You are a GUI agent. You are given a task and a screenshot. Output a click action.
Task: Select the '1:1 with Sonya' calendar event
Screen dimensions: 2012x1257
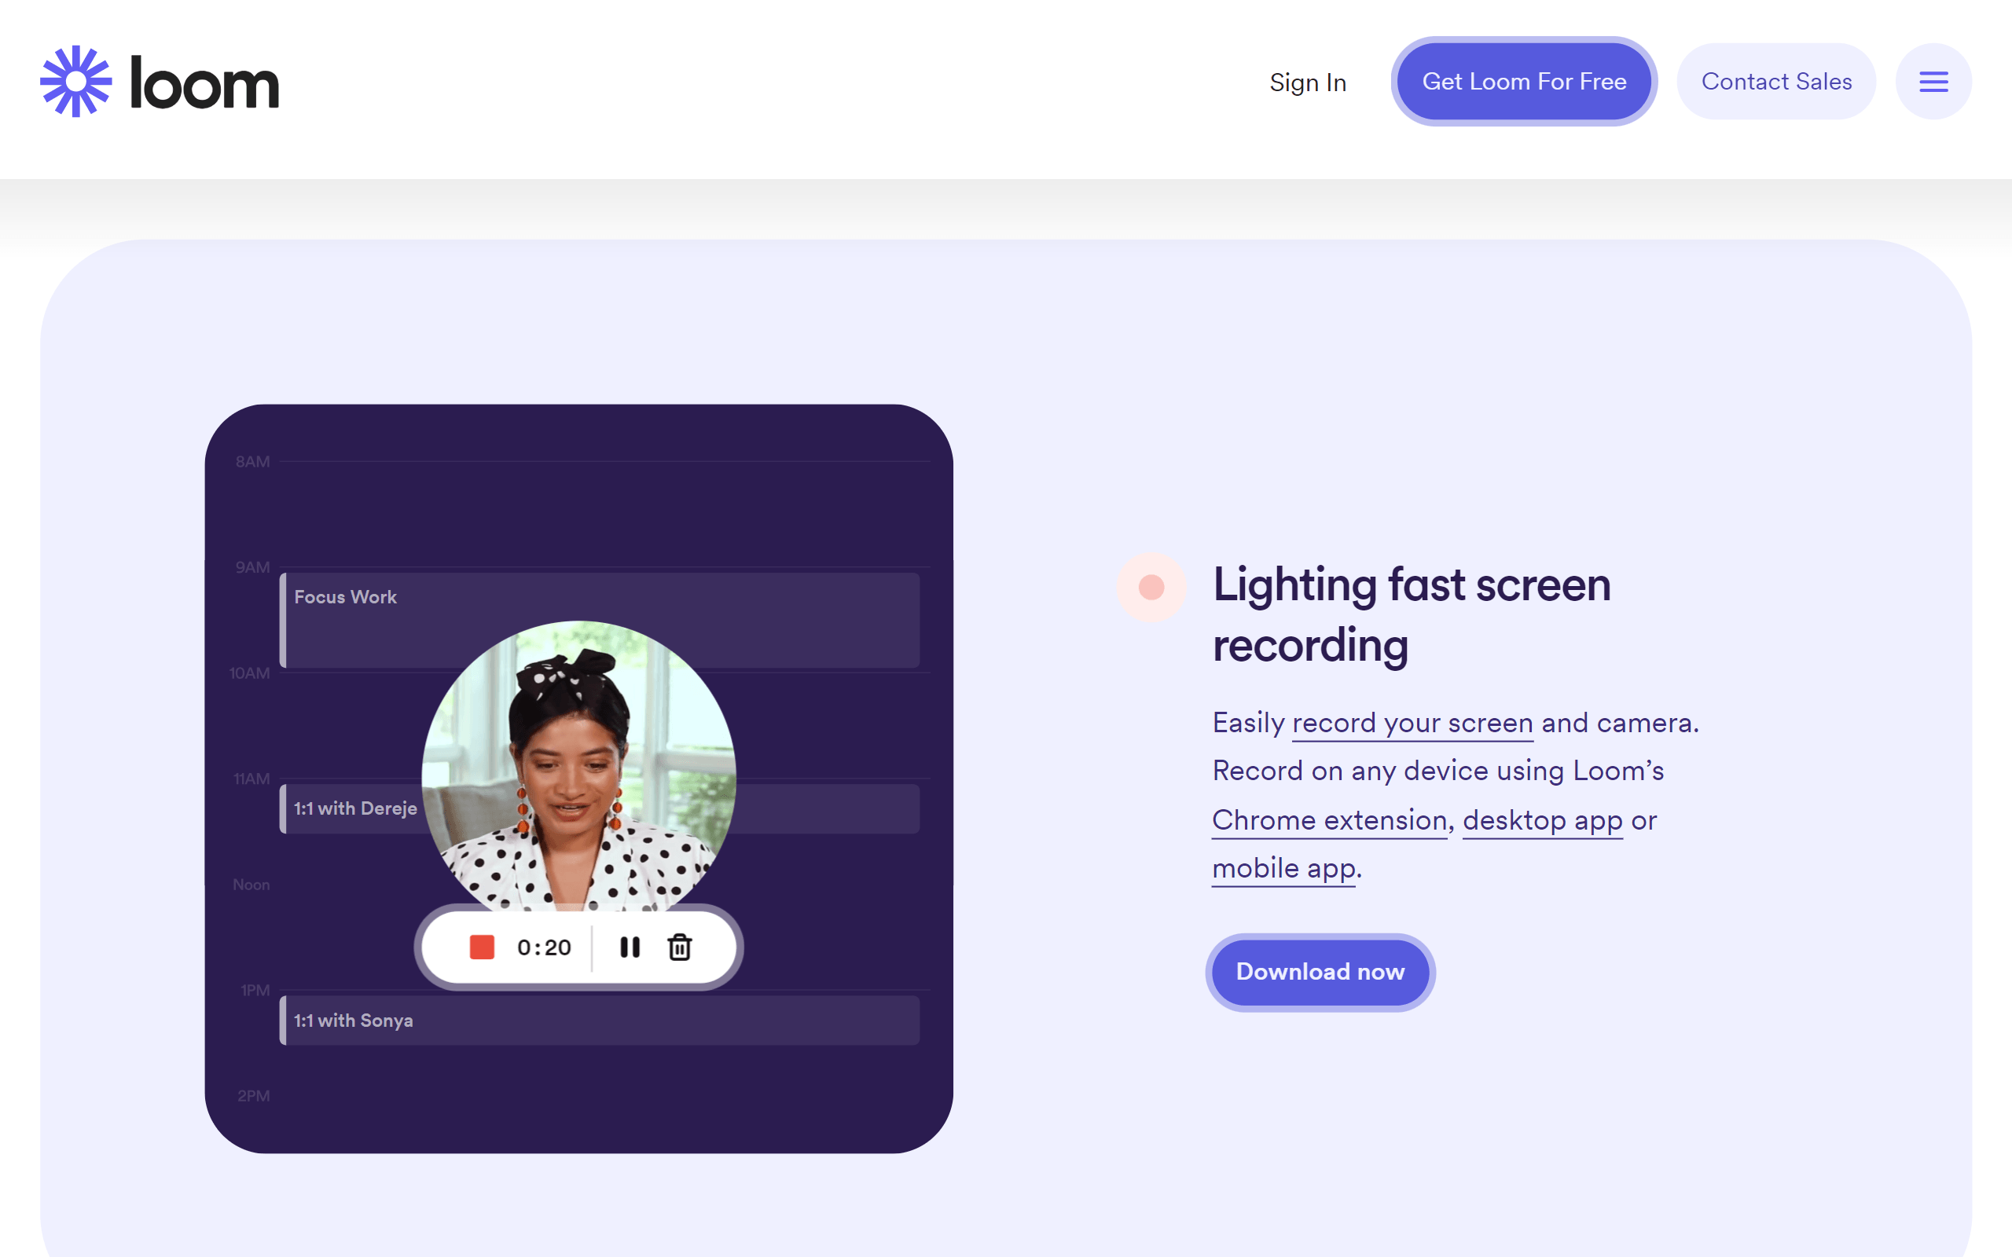point(600,1020)
